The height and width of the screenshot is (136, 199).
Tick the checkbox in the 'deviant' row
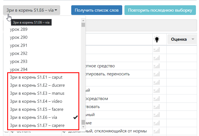click(7, 132)
